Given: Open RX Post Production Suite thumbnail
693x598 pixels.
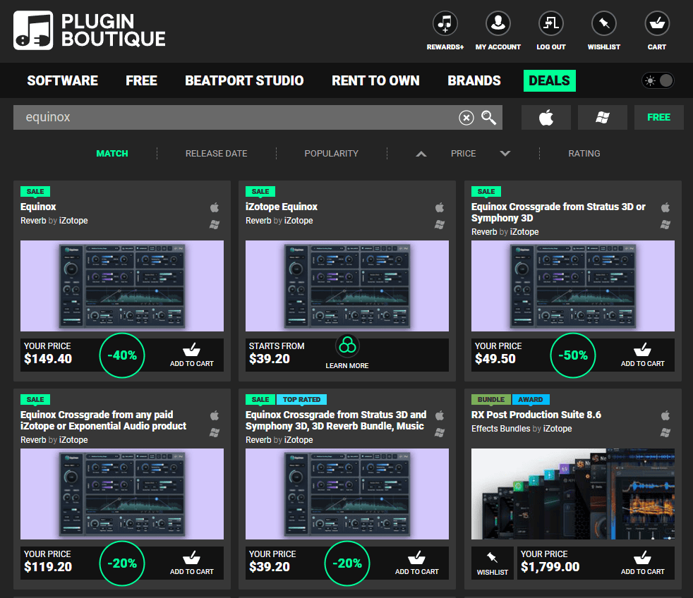Looking at the screenshot, I should pos(573,494).
